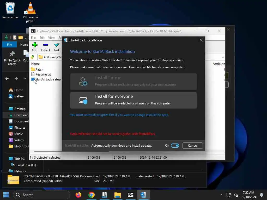267x200 pixels.
Task: Switch to 7-Zip from the taskbar
Action: [130, 195]
